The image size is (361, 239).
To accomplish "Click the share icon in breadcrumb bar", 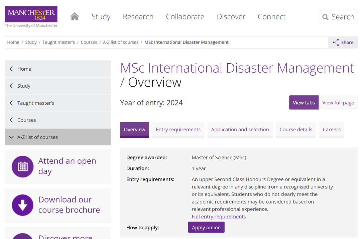I will point(336,43).
